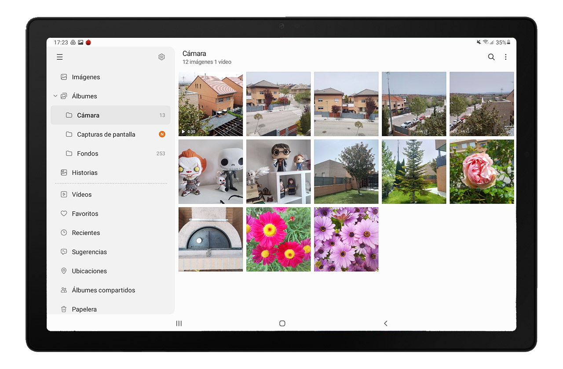Play the 0:30 video thumbnail
This screenshot has width=563, height=369.
pos(211,104)
